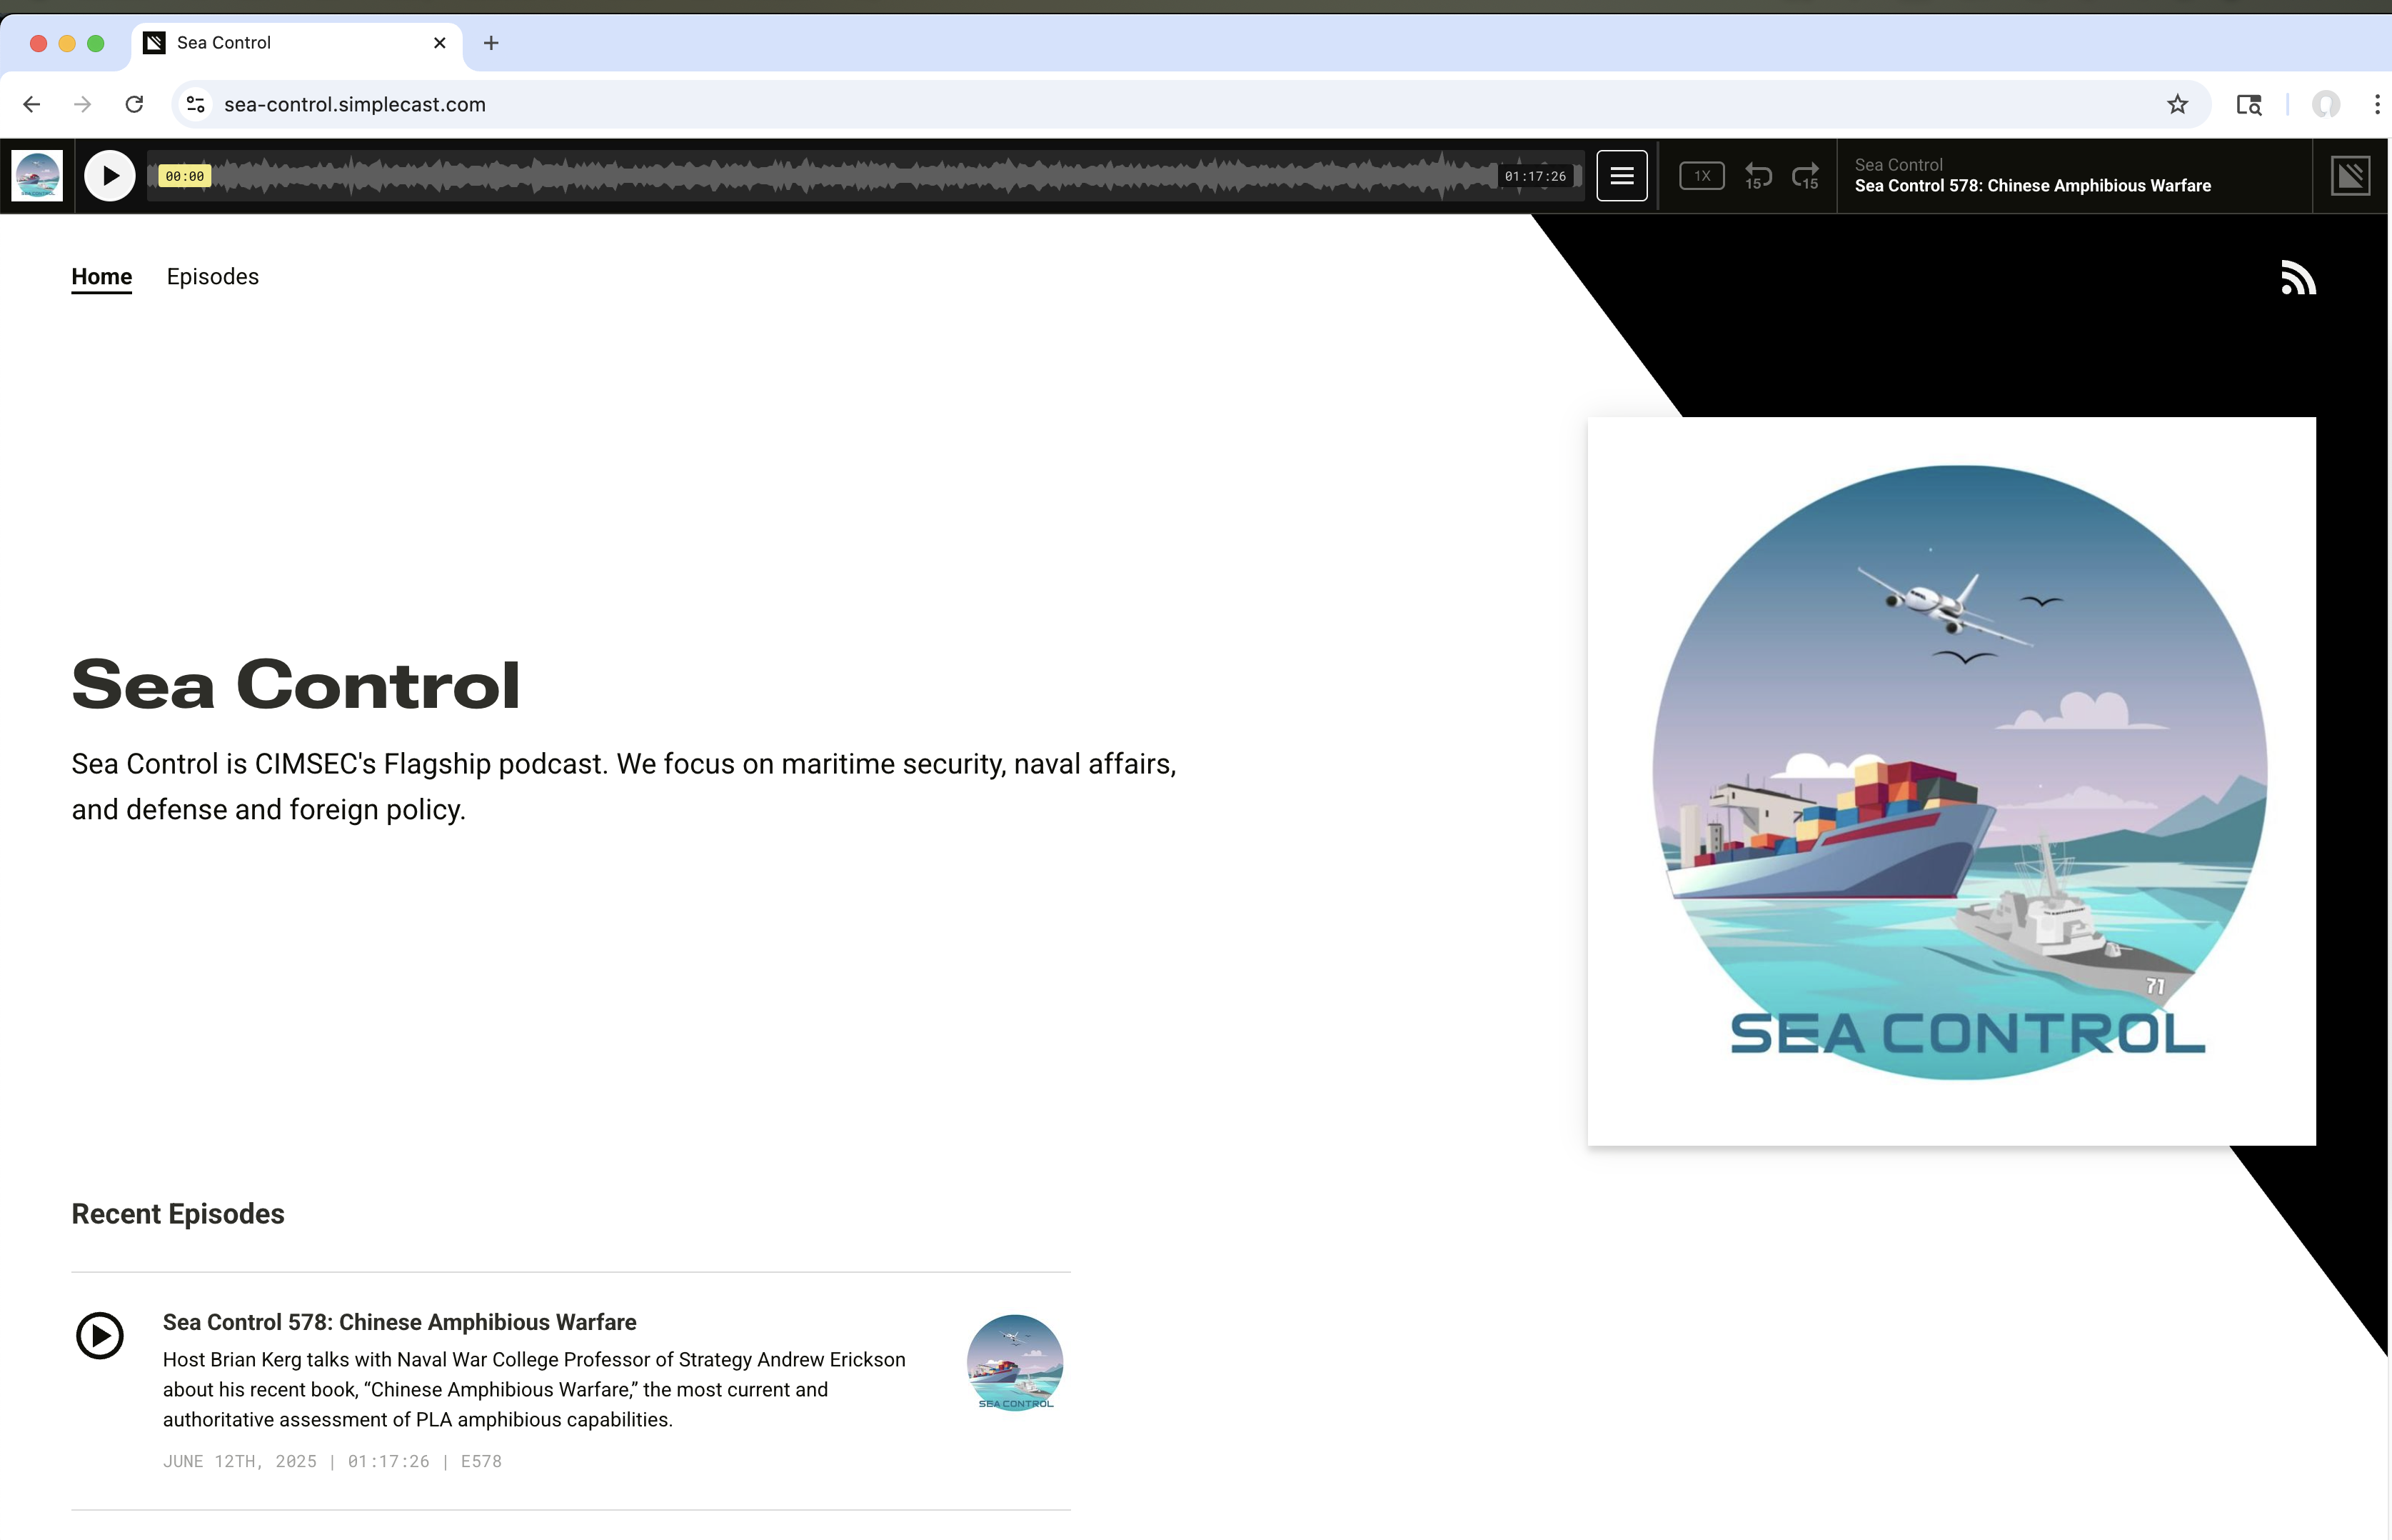The height and width of the screenshot is (1540, 2392).
Task: View site information icon in address bar
Action: pos(196,104)
